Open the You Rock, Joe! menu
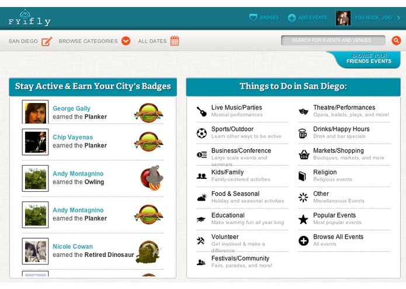The height and width of the screenshot is (289, 406). 373,18
